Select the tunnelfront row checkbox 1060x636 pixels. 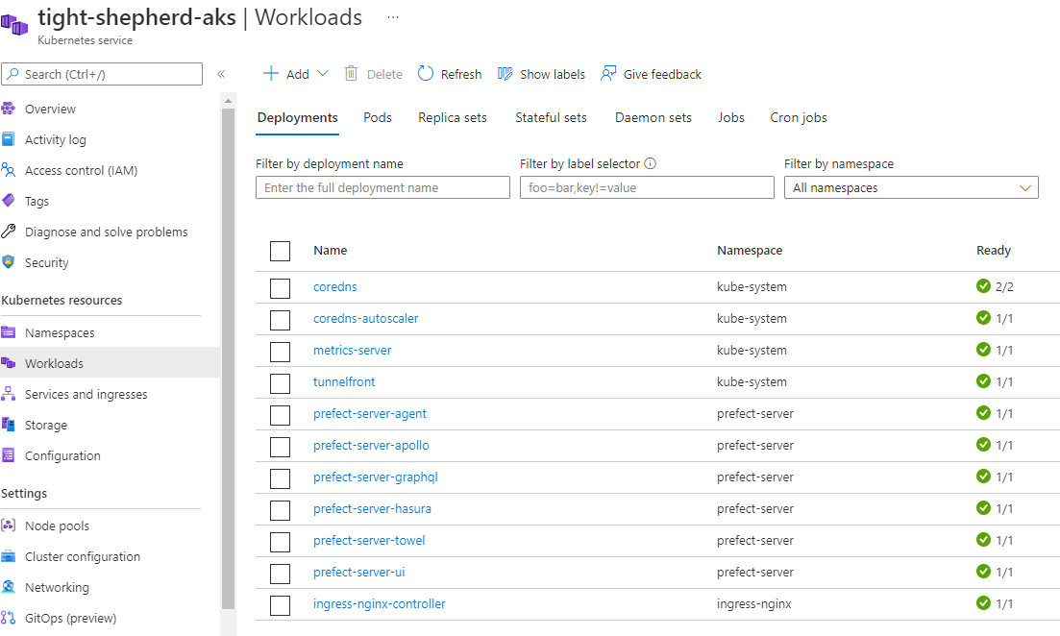point(280,383)
